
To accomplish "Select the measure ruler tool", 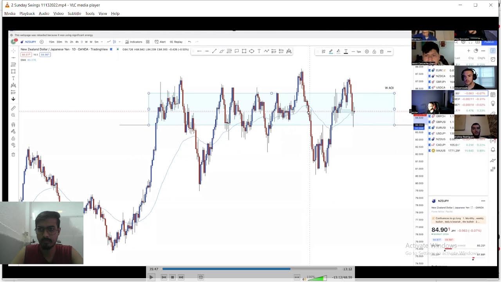I will click(x=13, y=108).
